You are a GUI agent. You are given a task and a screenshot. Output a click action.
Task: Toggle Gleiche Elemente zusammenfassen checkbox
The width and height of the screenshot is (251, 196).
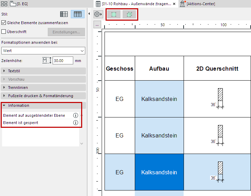tap(3, 23)
